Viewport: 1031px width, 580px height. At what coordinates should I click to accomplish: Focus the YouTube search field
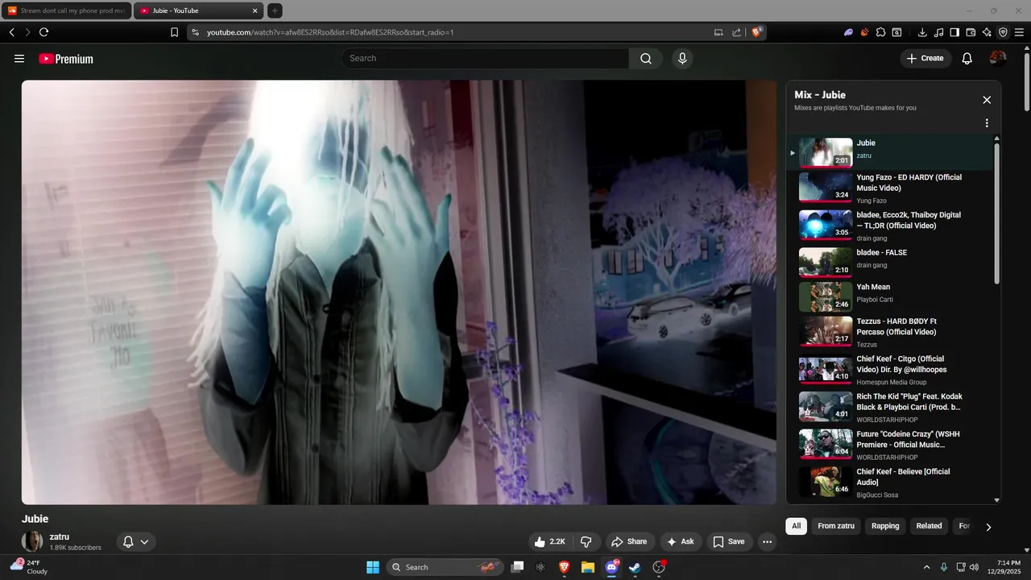(486, 58)
